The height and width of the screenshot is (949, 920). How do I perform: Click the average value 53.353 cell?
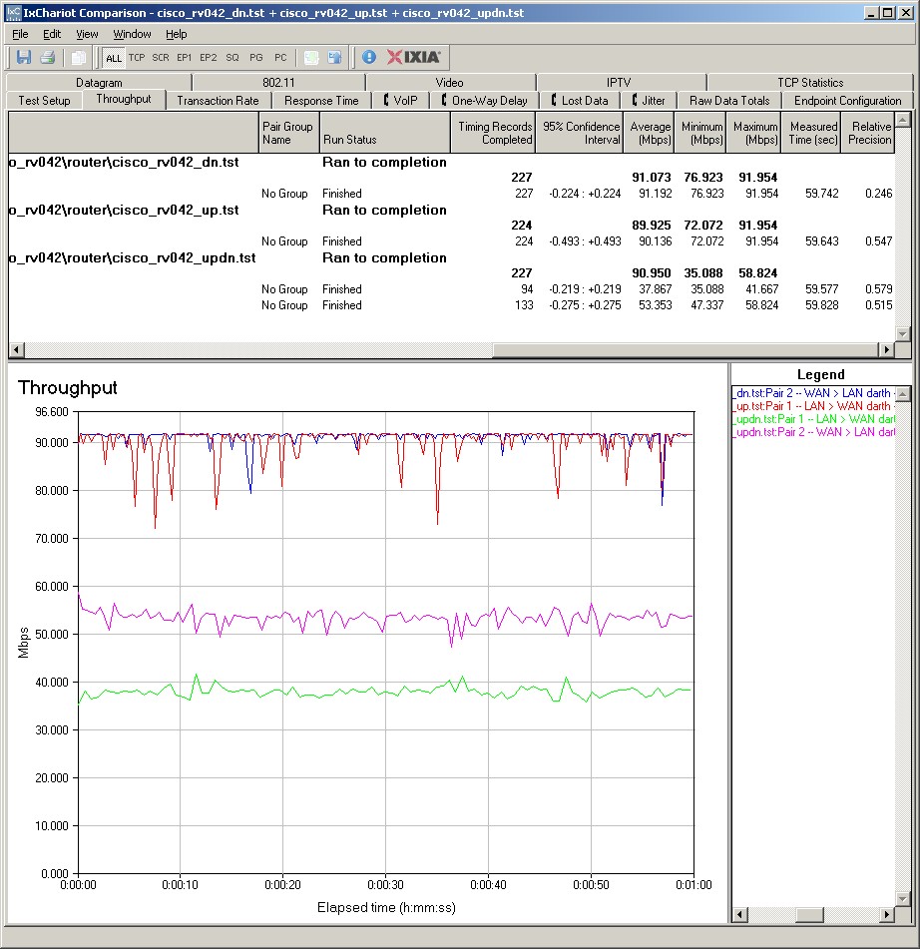pos(655,305)
